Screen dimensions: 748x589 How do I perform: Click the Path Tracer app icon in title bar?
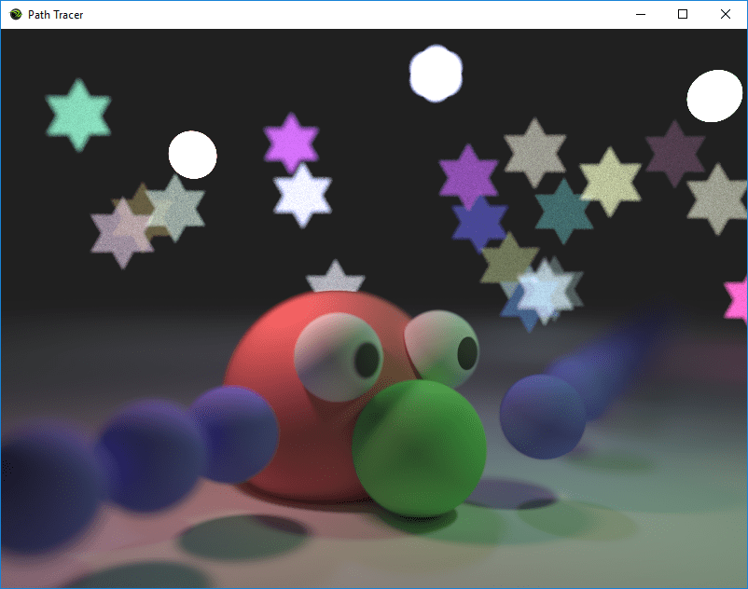tap(15, 14)
